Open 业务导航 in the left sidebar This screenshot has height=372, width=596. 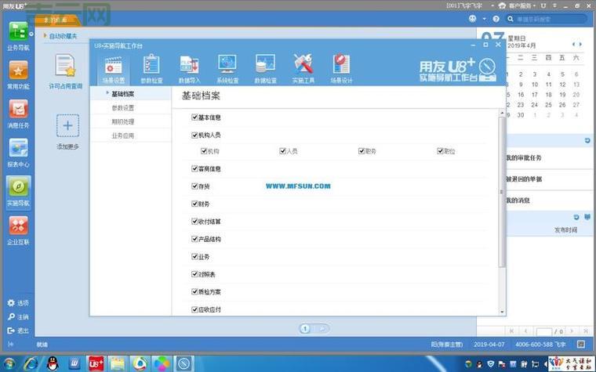17,34
